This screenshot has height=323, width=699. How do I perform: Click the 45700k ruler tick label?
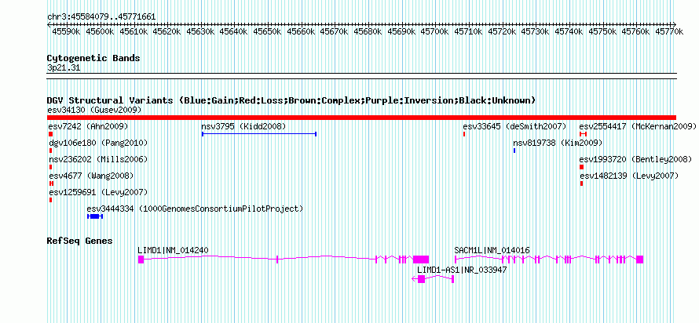435,31
